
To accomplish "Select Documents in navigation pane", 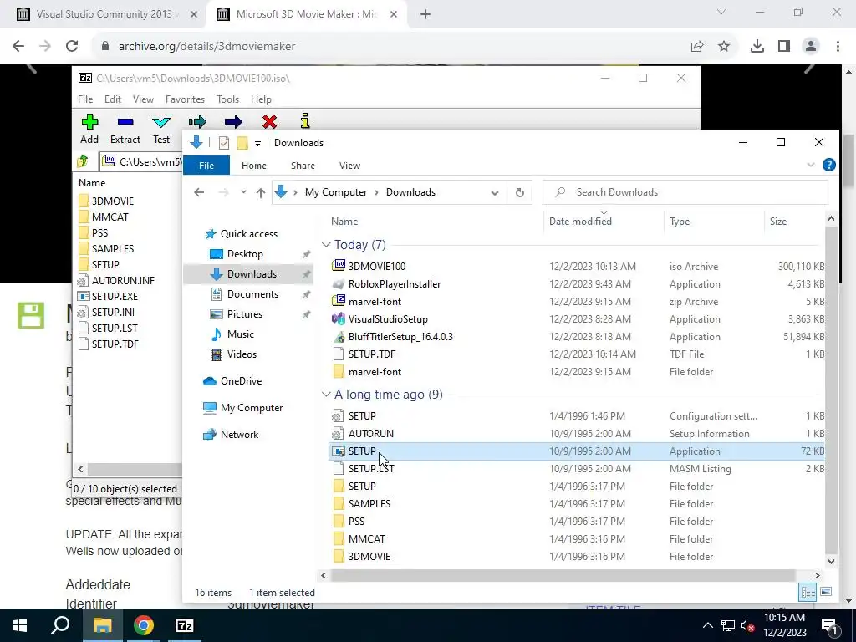I will (x=252, y=294).
